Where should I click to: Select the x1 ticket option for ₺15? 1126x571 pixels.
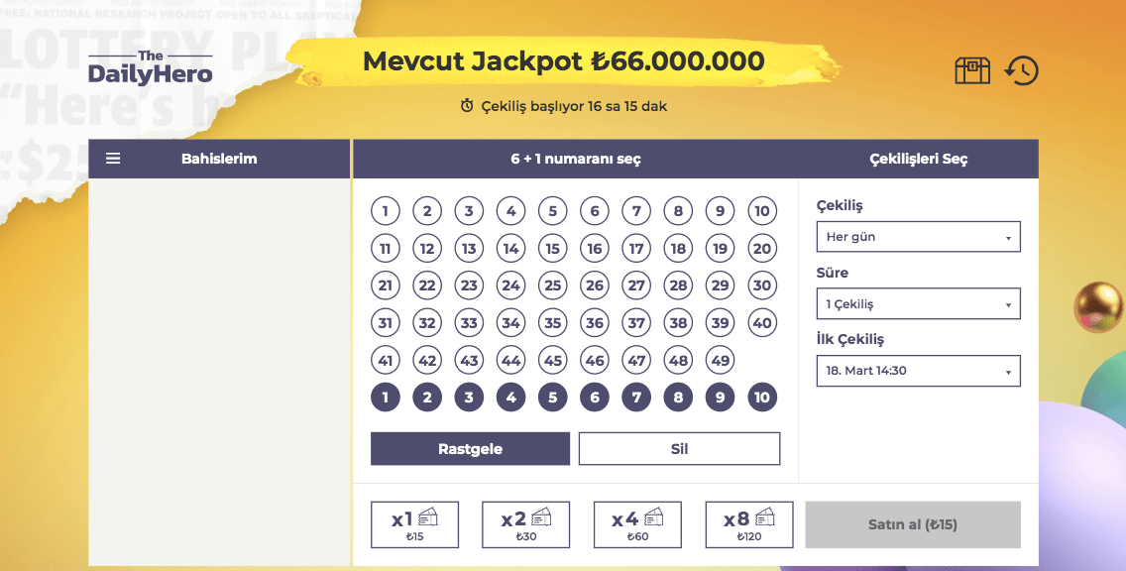tap(414, 524)
